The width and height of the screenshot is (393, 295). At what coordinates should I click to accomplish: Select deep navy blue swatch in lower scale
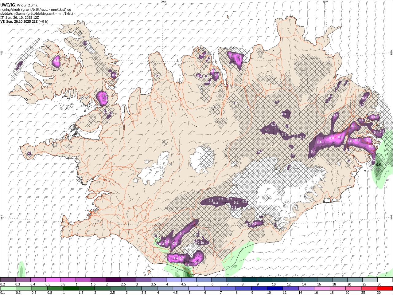[x=274, y=288]
